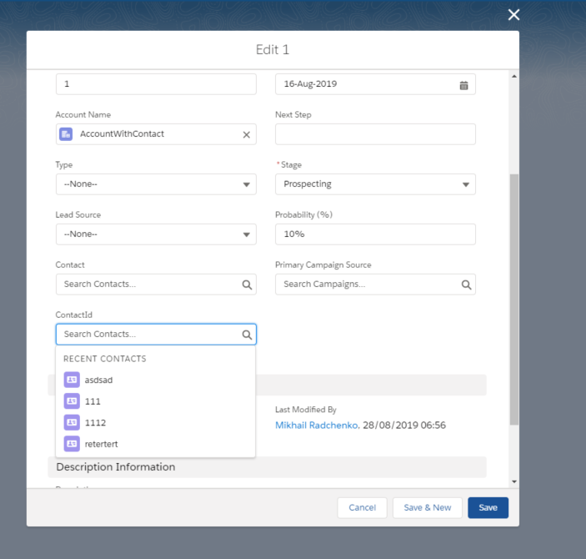Click search icon in ContactId field
586x559 pixels.
(x=247, y=335)
